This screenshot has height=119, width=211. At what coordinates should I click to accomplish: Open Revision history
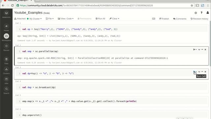[199, 19]
